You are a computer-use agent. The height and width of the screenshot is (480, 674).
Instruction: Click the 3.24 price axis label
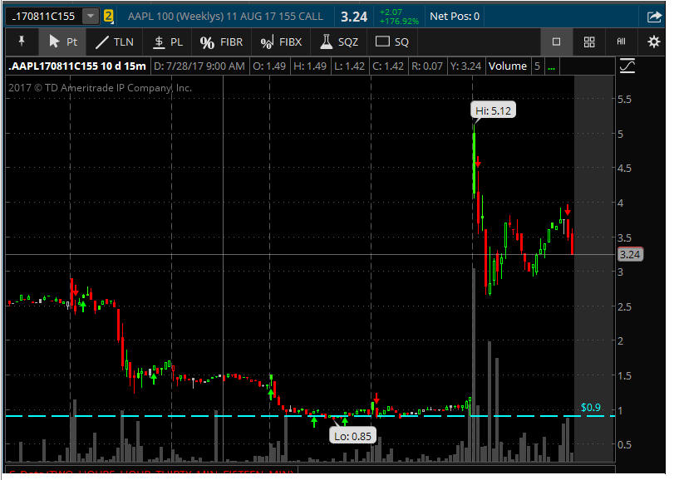pyautogui.click(x=630, y=254)
